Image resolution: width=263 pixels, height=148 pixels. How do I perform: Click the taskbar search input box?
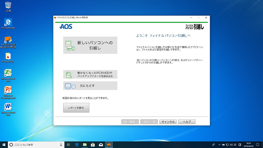coord(35,144)
